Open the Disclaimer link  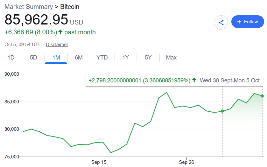pos(57,44)
